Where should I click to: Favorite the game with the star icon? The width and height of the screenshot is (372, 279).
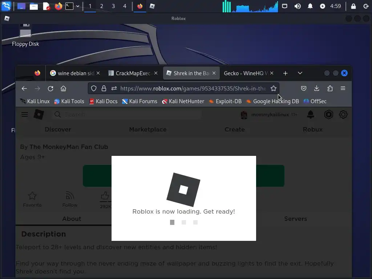32,199
